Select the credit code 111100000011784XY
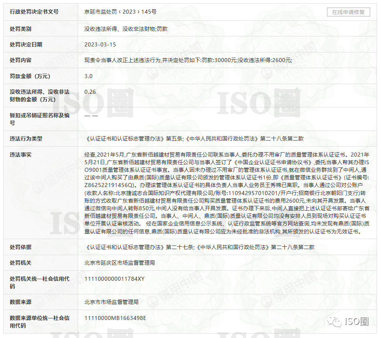 pyautogui.click(x=114, y=279)
